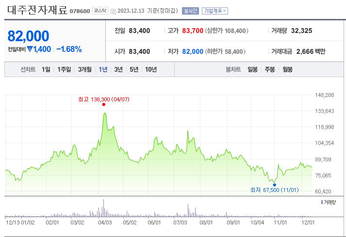This screenshot has width=346, height=237.
Task: Click the 최고 138,300 (04/07) label
Action: 104,99
